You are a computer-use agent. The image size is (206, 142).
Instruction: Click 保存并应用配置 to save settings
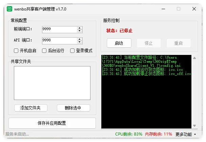pos(52,123)
